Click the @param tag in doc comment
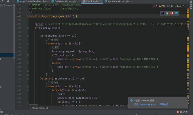 pos(36,5)
